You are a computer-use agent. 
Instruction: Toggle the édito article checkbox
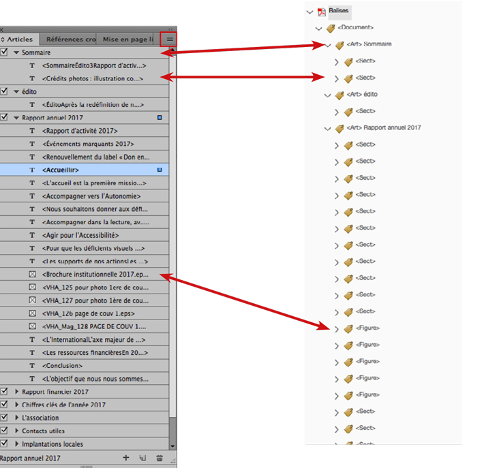pos(5,91)
